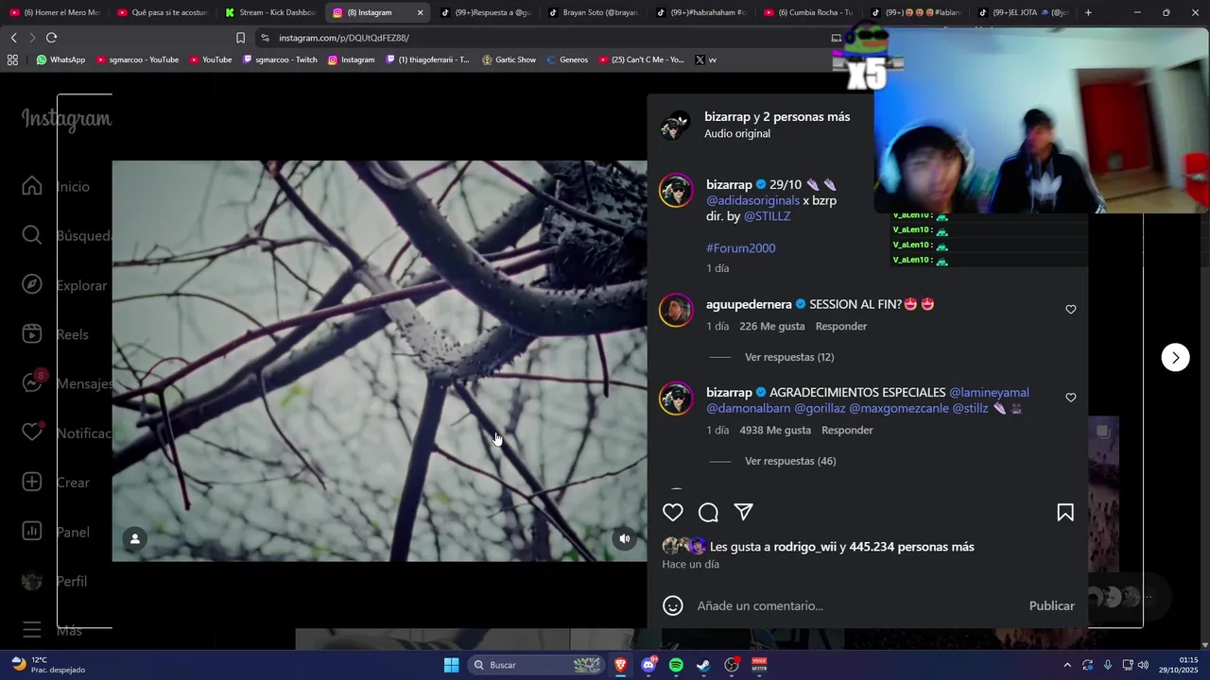Open the @damonalbarn mention

(748, 408)
